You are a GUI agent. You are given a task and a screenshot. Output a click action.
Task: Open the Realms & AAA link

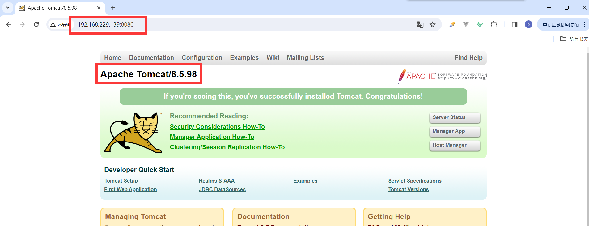217,181
